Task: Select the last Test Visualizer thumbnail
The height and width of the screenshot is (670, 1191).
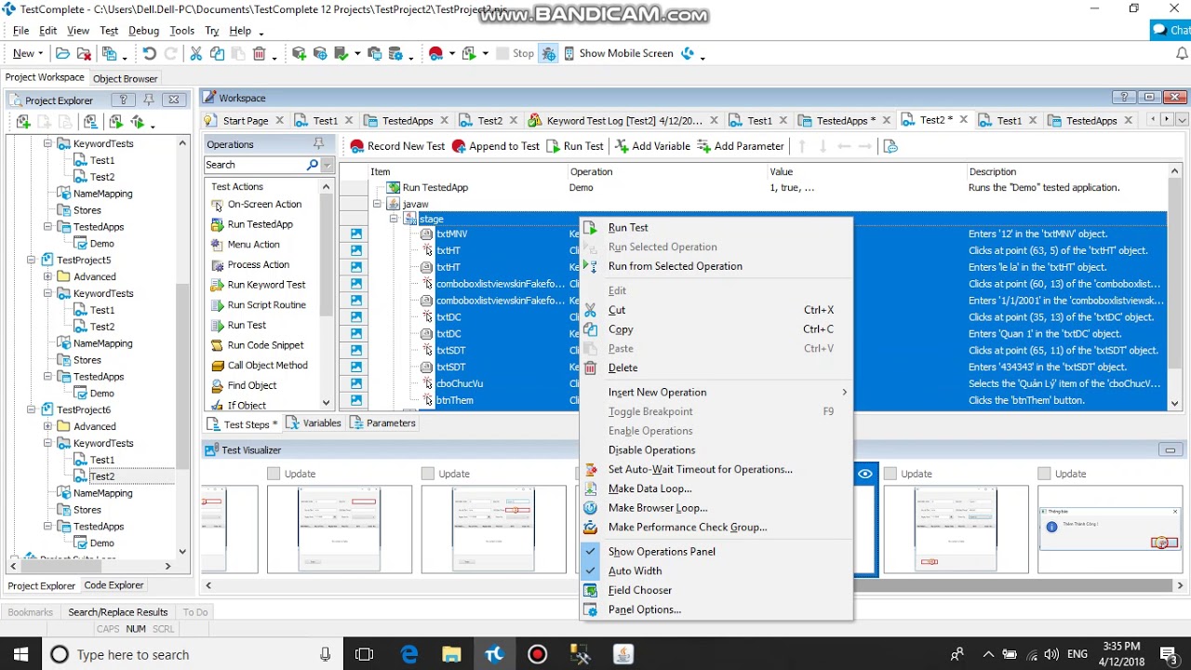Action: [x=1110, y=529]
